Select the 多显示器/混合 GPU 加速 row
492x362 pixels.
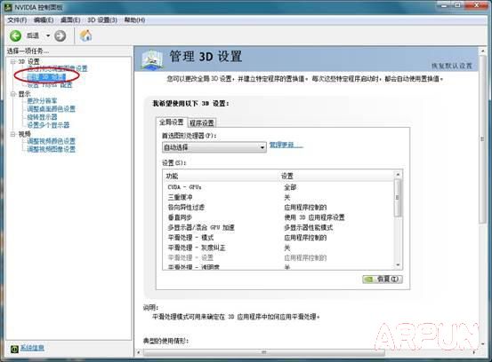click(x=278, y=227)
